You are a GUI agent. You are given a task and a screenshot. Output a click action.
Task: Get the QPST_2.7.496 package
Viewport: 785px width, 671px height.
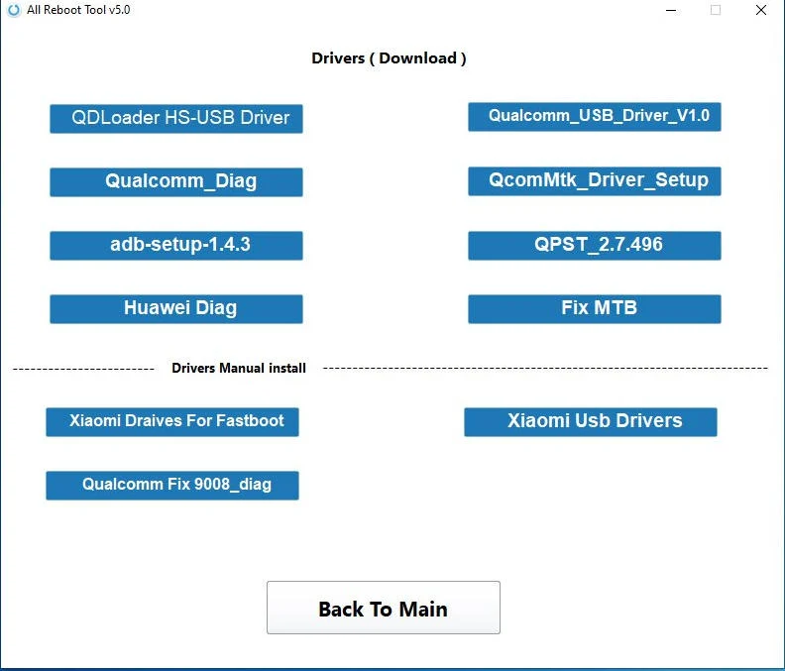pyautogui.click(x=595, y=245)
